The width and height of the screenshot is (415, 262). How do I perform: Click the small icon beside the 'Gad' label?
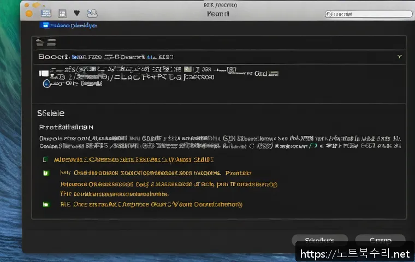[276, 73]
